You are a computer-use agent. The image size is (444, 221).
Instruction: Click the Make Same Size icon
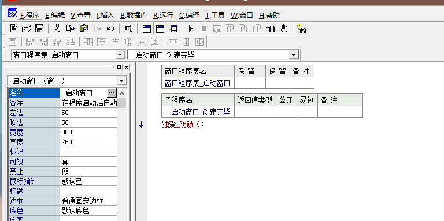tap(199, 42)
